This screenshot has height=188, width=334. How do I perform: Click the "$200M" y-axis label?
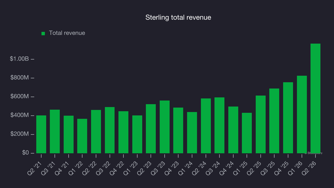point(20,134)
